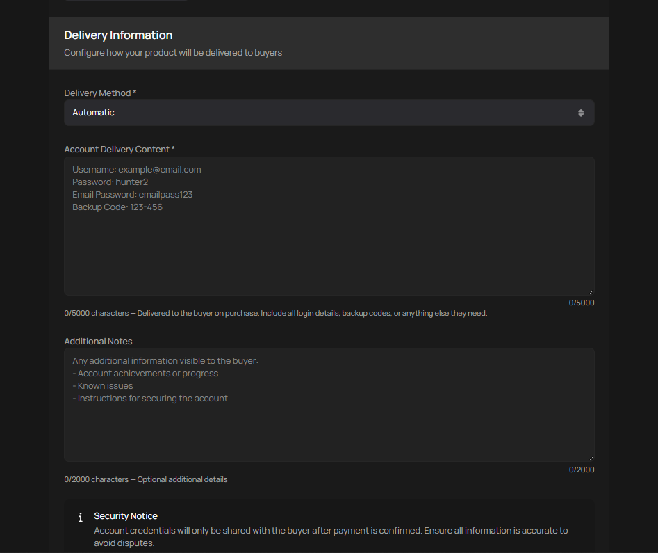Click the 'Backup Code: 123-456' placeholder line
The width and height of the screenshot is (658, 553).
117,207
